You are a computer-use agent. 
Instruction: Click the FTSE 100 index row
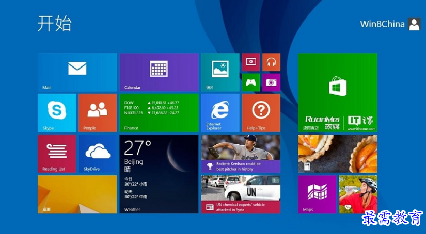point(152,108)
